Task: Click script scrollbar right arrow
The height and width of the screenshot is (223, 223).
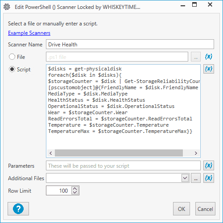Action: [196, 153]
